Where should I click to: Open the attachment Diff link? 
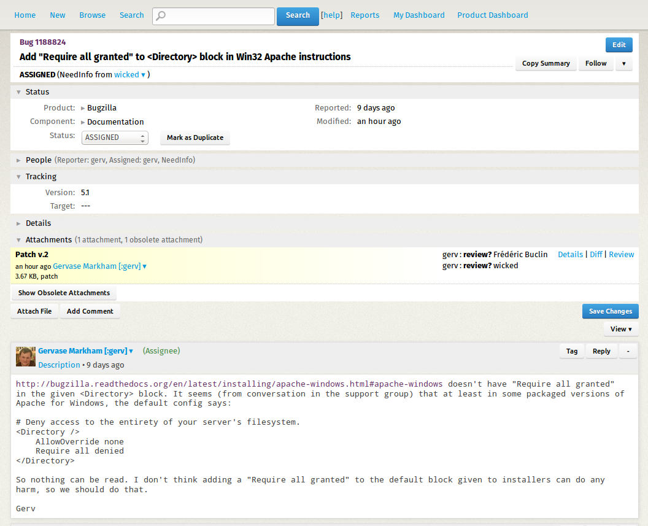595,255
